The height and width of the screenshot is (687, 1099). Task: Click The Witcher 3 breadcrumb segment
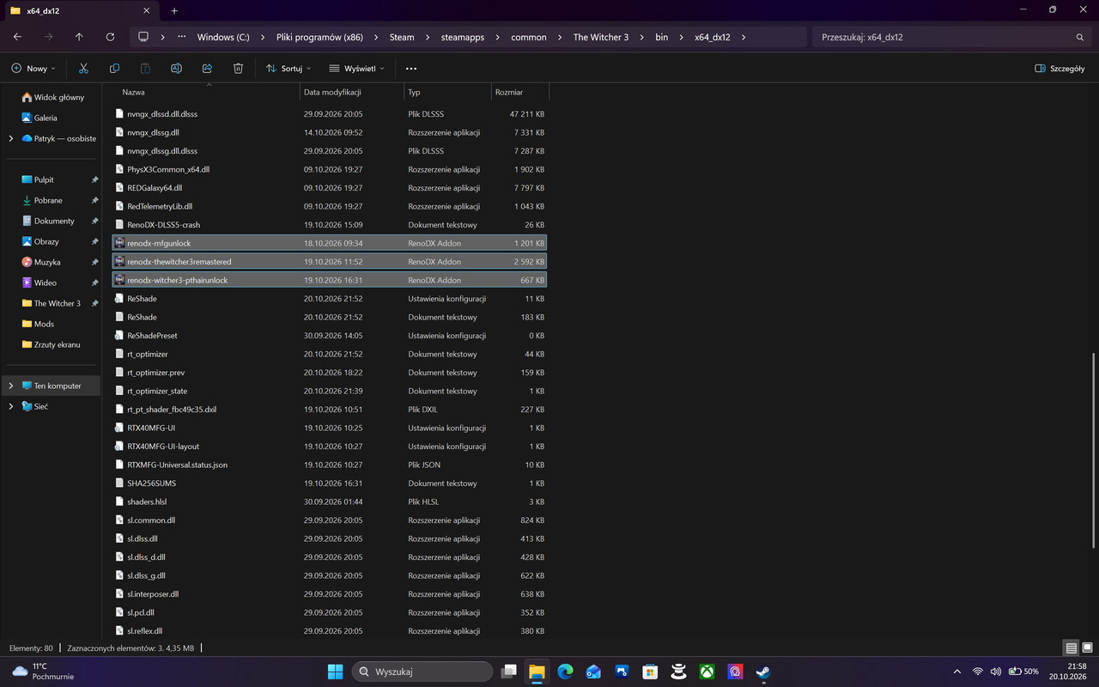(x=600, y=37)
